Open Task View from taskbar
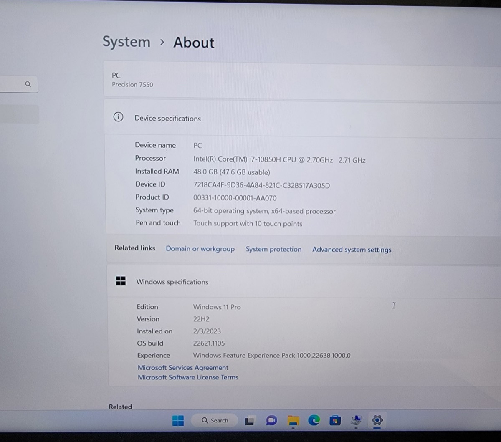Screen dimensions: 501x442 [250, 421]
